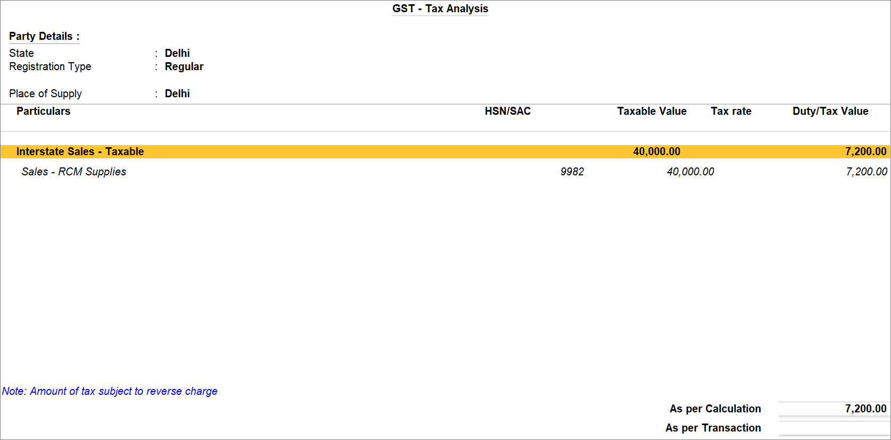Screen dimensions: 891x440
Task: Click RCM Supplies tax value 7,200.00
Action: (x=867, y=172)
